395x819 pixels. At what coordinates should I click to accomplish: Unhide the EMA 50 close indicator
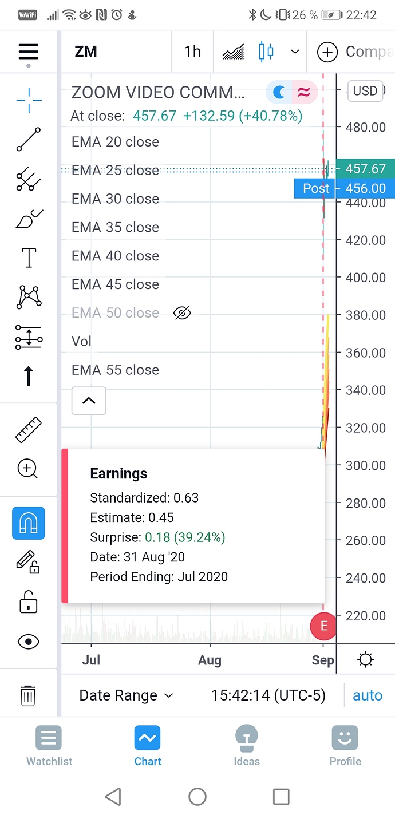(182, 312)
